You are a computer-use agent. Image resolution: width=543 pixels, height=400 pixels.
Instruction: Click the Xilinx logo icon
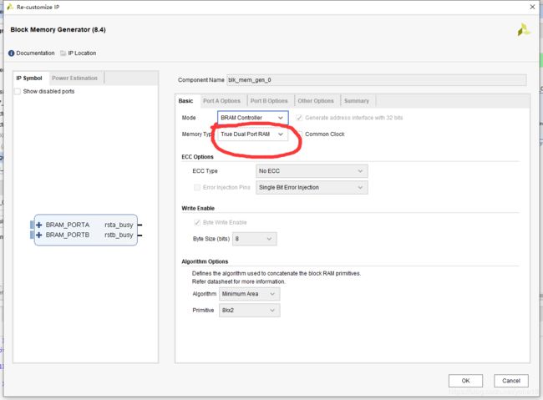523,30
